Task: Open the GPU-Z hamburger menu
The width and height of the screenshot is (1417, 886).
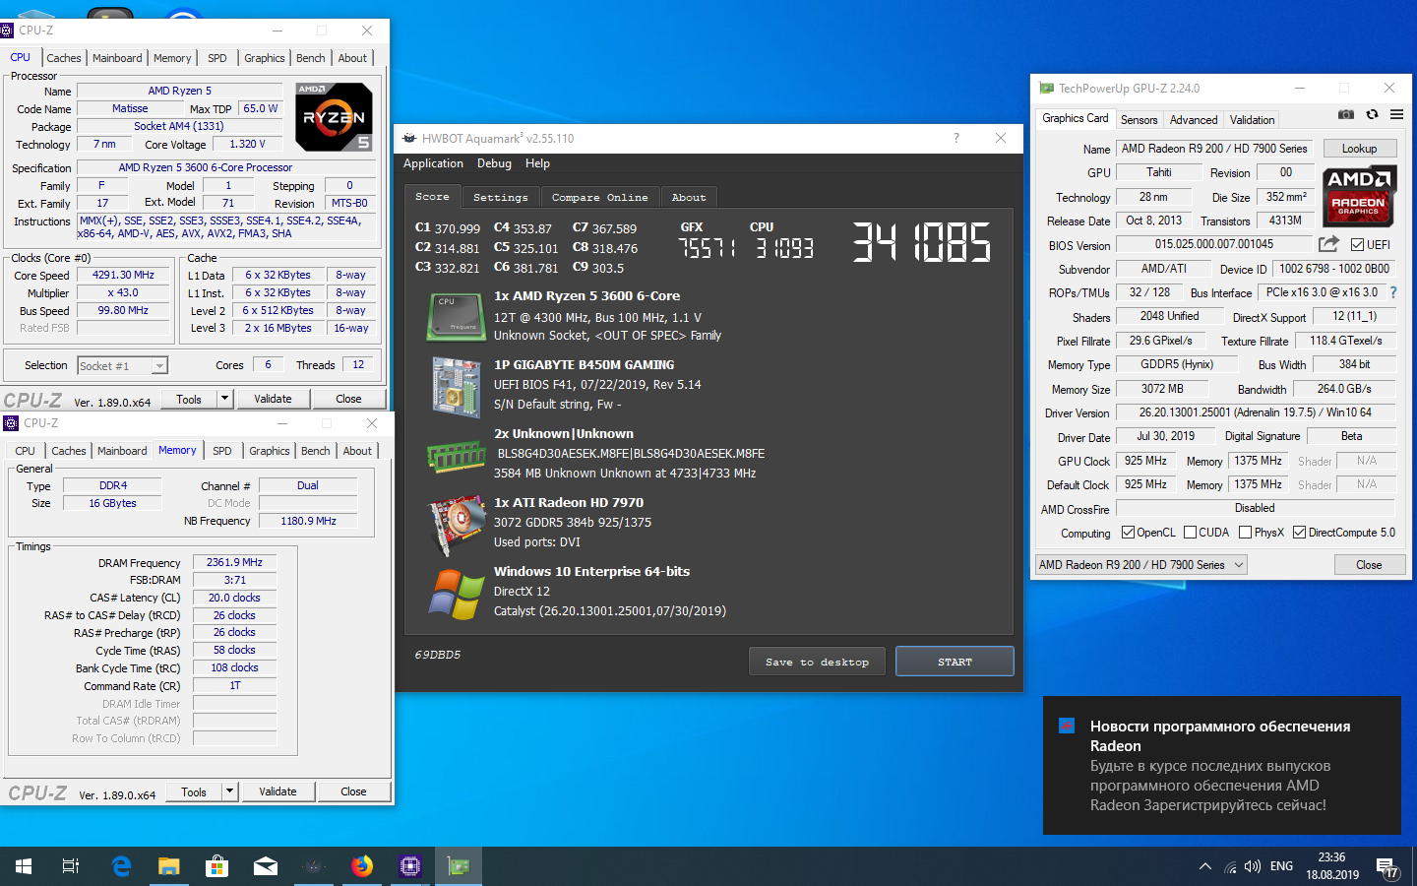Action: coord(1396,115)
